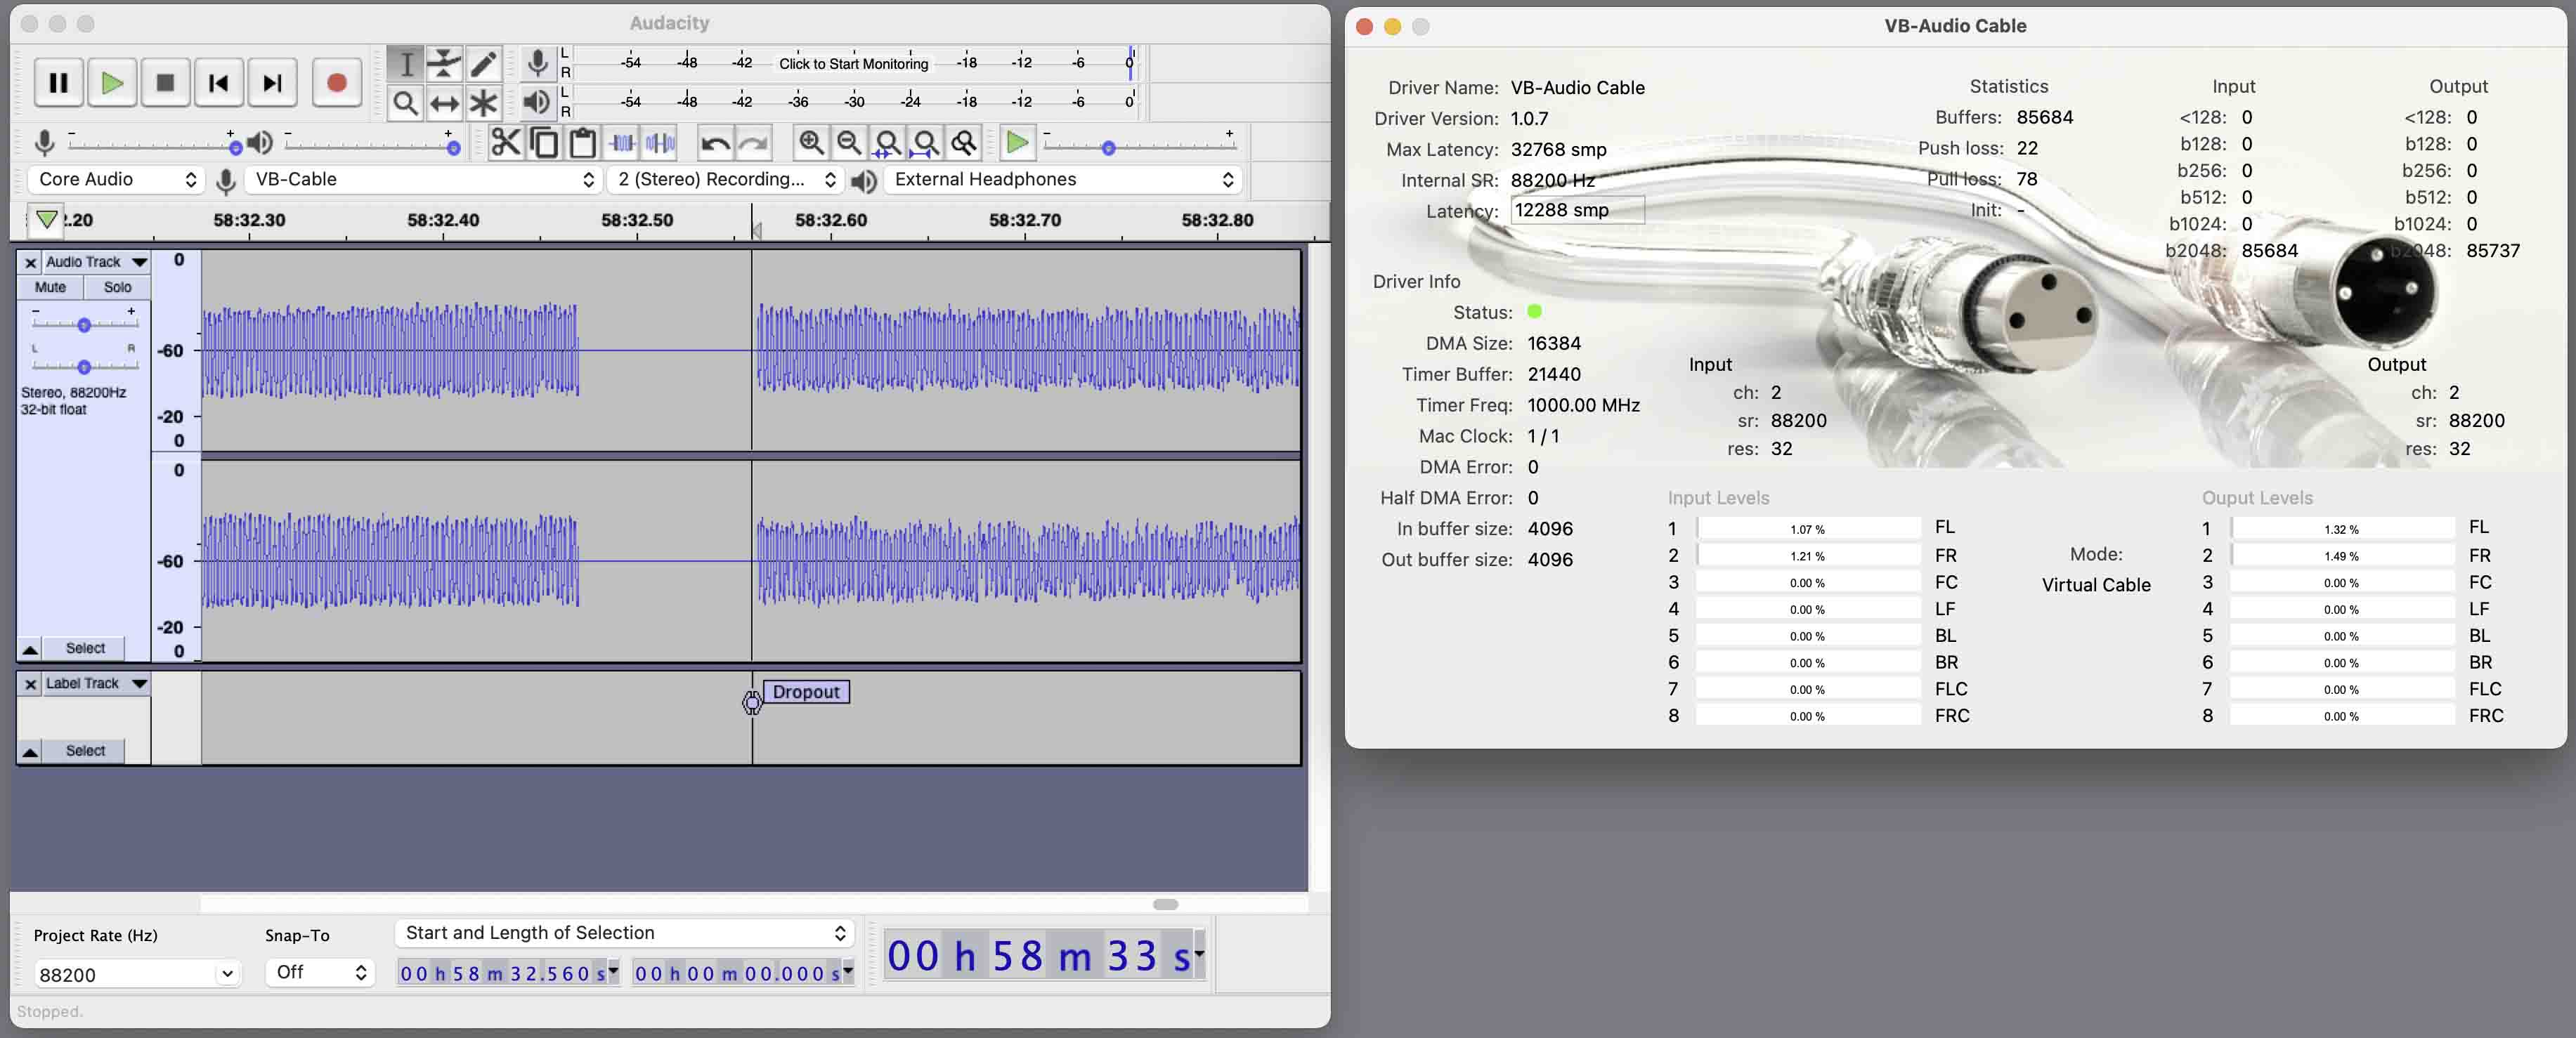Viewport: 2576px width, 1038px height.
Task: Click Select button on the Label Track
Action: [85, 751]
